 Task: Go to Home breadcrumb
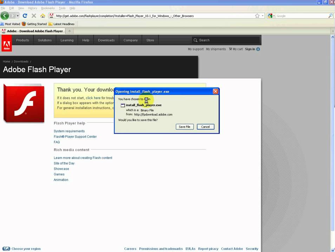click(x=6, y=61)
